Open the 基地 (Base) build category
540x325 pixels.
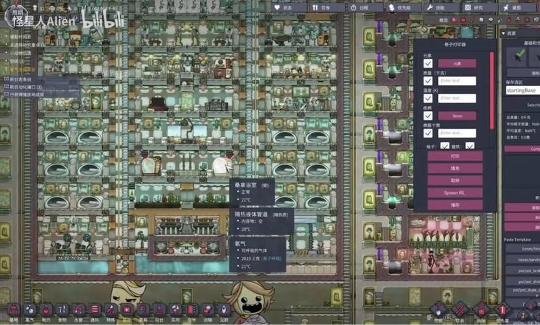[14, 311]
